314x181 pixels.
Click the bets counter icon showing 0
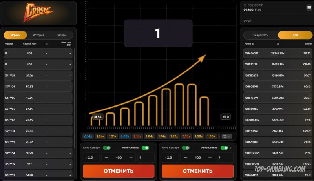pyautogui.click(x=225, y=117)
